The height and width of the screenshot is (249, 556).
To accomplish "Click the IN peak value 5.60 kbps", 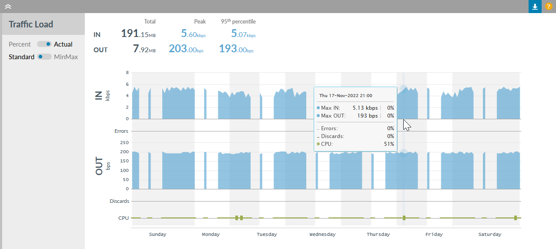I will [x=193, y=34].
